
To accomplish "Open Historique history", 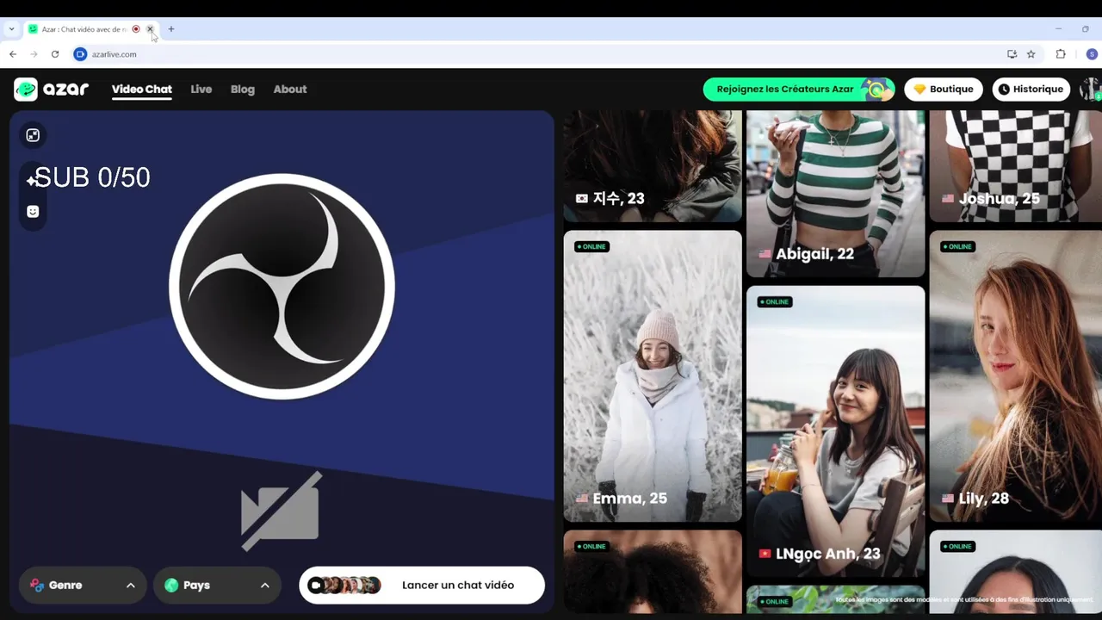I will (1031, 89).
